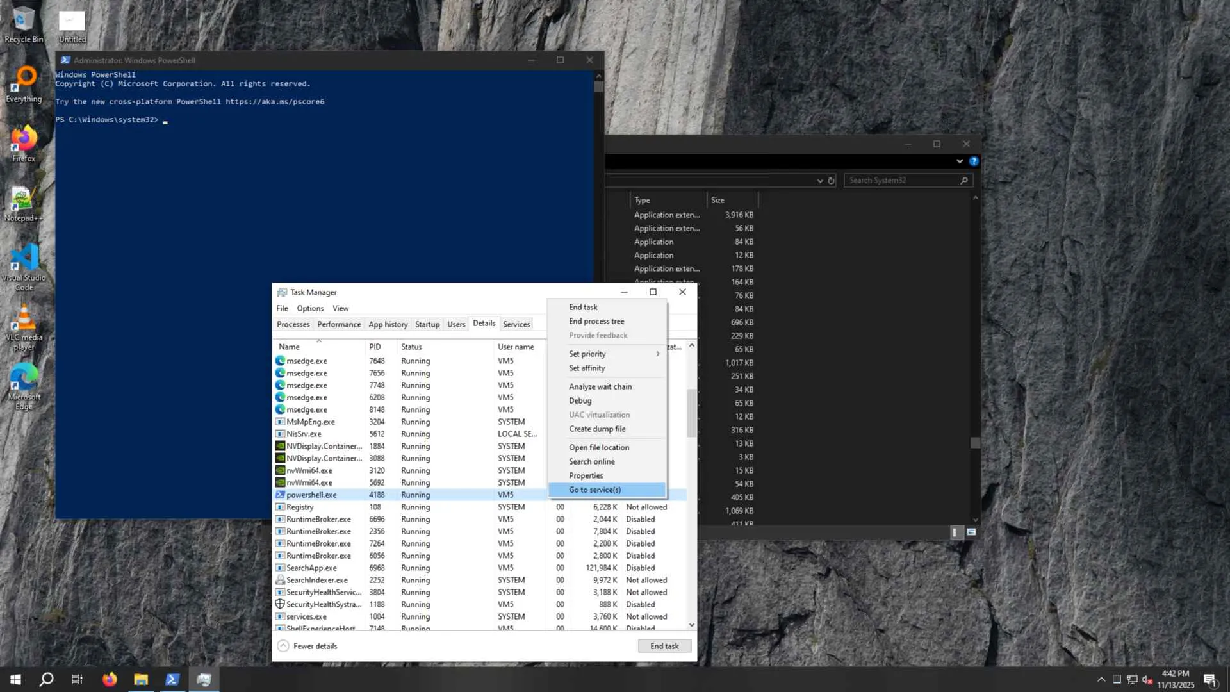Open the Explorer address history dropdown
This screenshot has height=692, width=1230.
pos(820,181)
